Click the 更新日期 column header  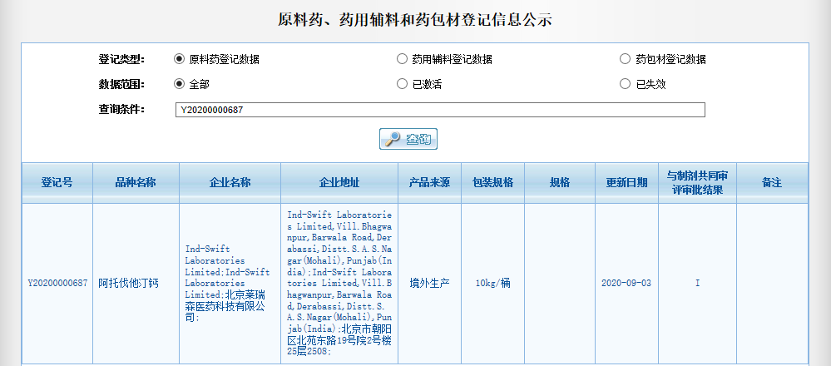pos(626,183)
